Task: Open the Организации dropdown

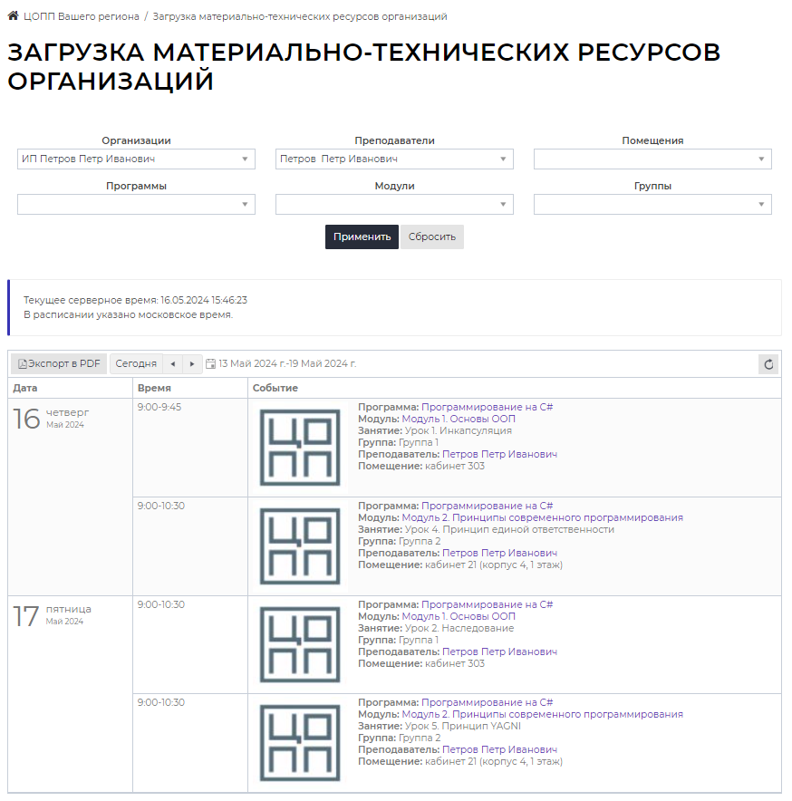Action: tap(136, 159)
